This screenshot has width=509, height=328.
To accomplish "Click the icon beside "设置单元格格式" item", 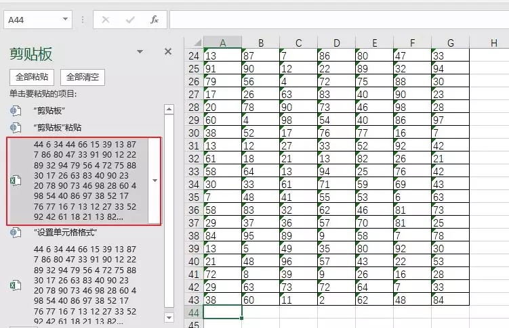I will (x=15, y=233).
